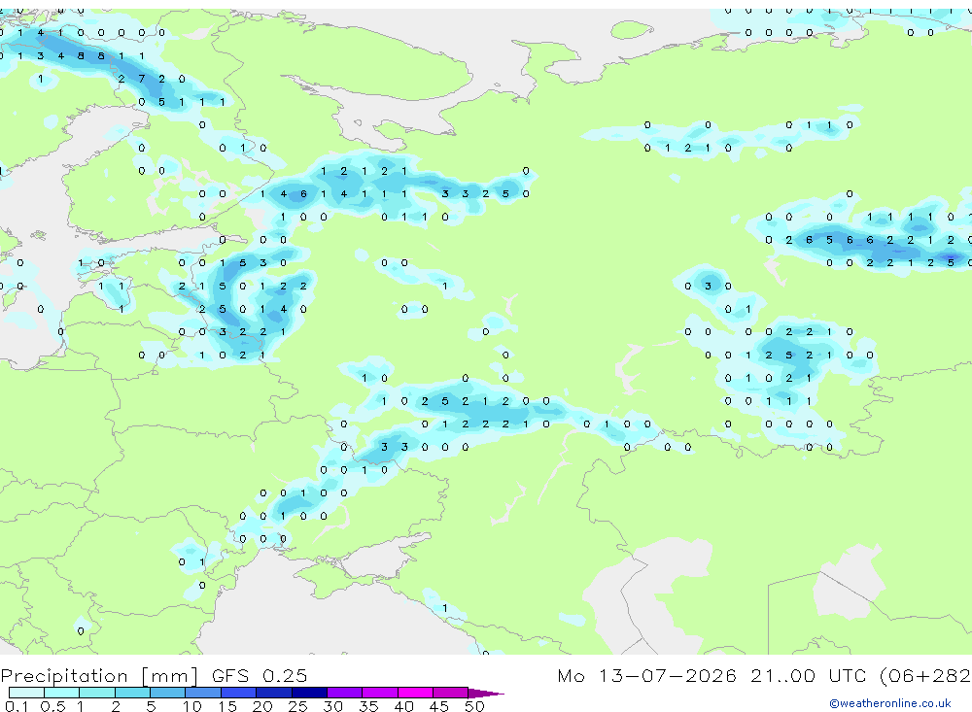The image size is (972, 712).
Task: Pick the 0.1–0.5 mm legend color swatch
Action: click(26, 693)
